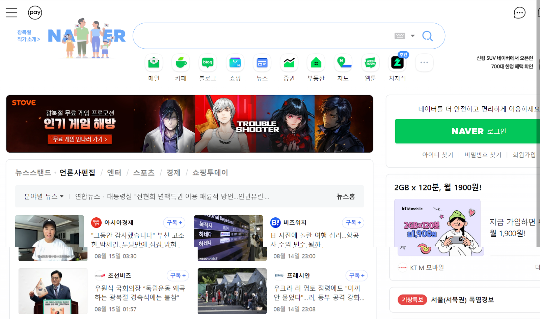Viewport: 540px width, 319px height.
Task: Click the search magnifier button
Action: (428, 36)
